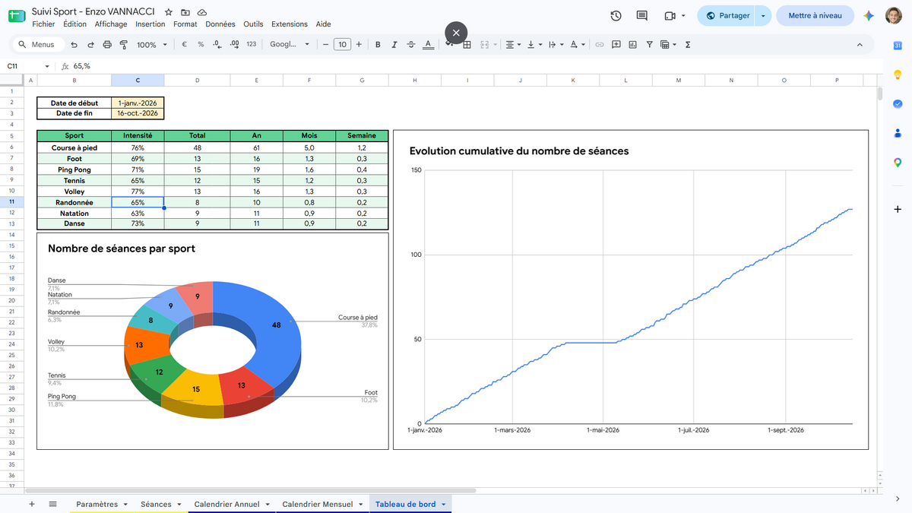
Task: Create a filter with the funnel icon
Action: (649, 45)
